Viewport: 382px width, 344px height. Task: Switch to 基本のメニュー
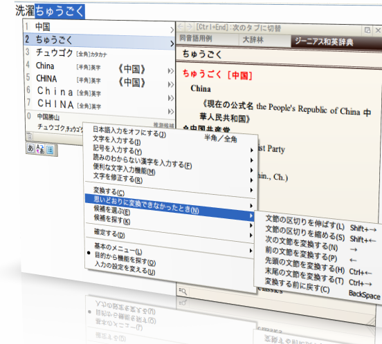pos(118,249)
